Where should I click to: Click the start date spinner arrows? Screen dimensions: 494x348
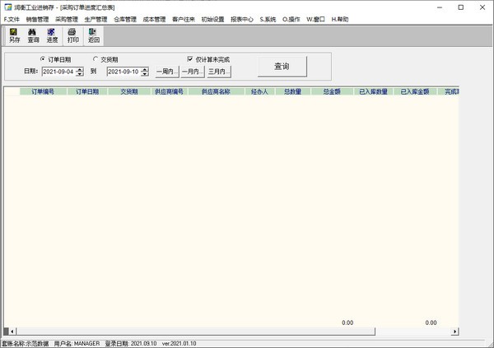click(x=80, y=72)
